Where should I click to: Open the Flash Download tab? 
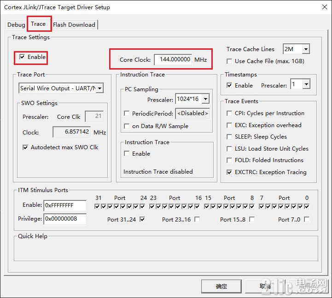coord(74,24)
